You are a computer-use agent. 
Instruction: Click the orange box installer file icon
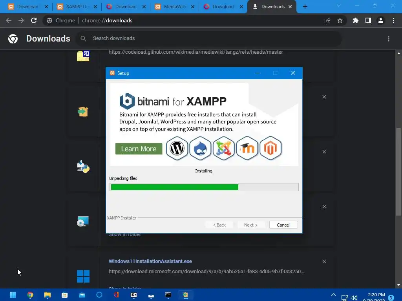coord(83,112)
